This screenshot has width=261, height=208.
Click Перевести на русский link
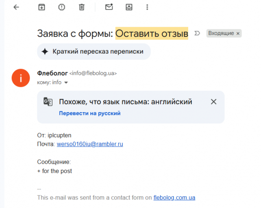coord(89,113)
